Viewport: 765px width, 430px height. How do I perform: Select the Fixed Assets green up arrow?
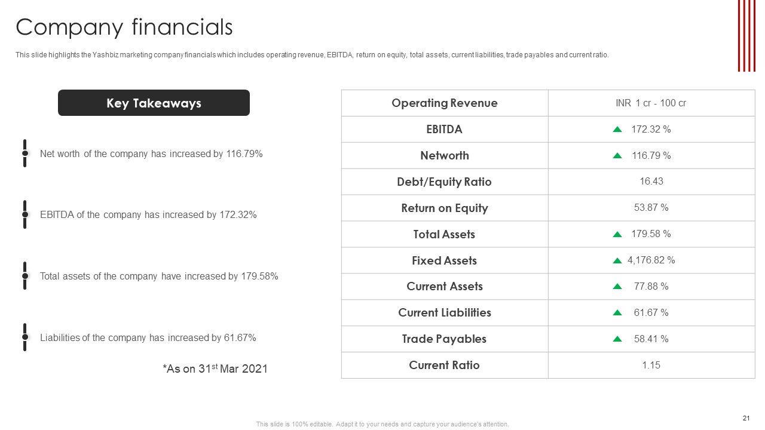point(617,261)
